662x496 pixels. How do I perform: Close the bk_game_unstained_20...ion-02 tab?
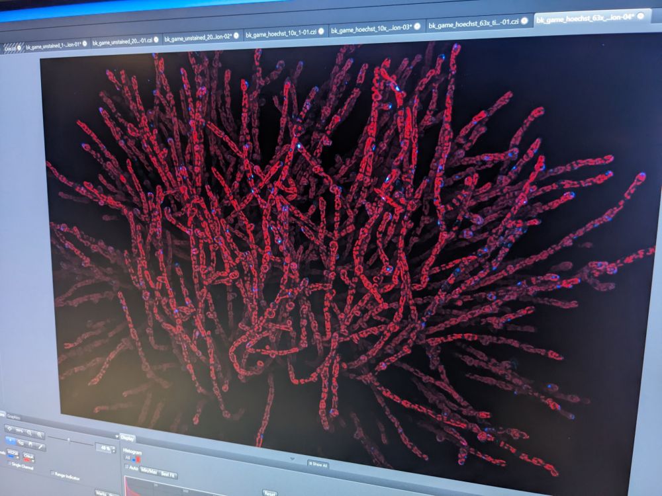click(x=236, y=36)
